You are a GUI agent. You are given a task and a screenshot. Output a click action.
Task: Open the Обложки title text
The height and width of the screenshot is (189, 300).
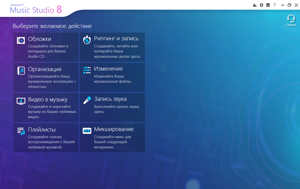[x=40, y=39]
